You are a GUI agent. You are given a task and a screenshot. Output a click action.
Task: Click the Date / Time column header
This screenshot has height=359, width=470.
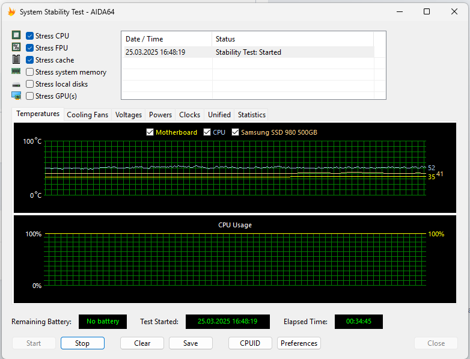pos(166,39)
